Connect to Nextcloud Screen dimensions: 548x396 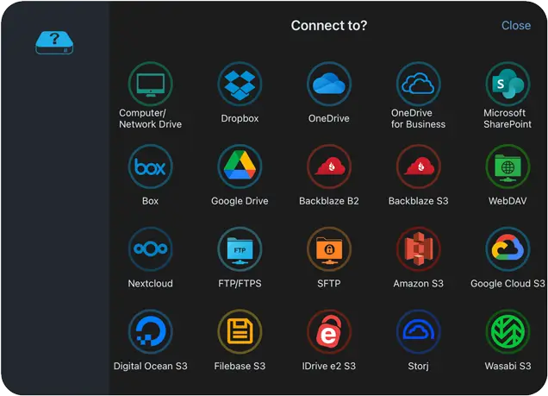150,249
